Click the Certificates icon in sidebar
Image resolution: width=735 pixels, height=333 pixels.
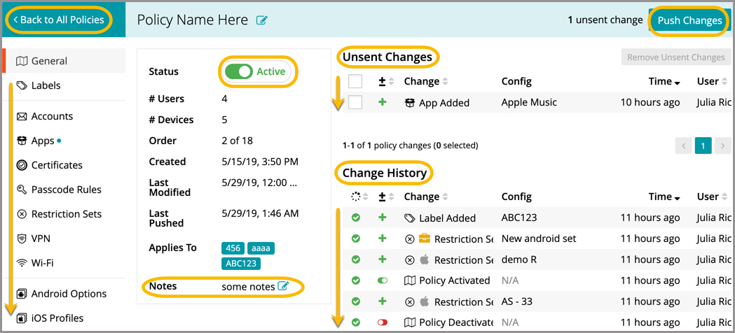point(22,165)
